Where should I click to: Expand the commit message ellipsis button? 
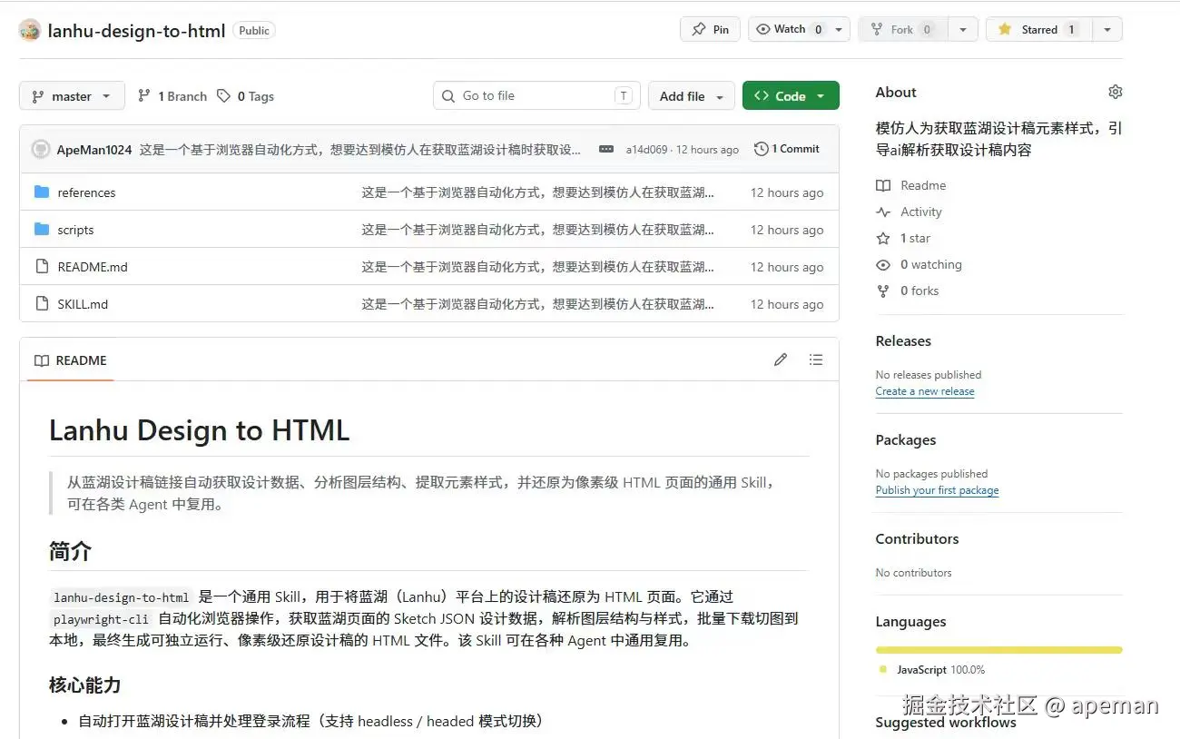tap(606, 149)
